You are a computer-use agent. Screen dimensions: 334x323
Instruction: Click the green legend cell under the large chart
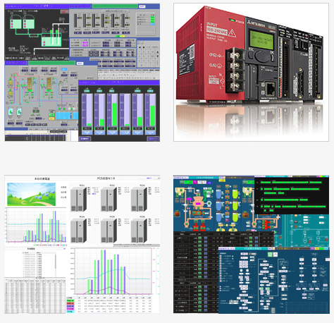(70, 300)
